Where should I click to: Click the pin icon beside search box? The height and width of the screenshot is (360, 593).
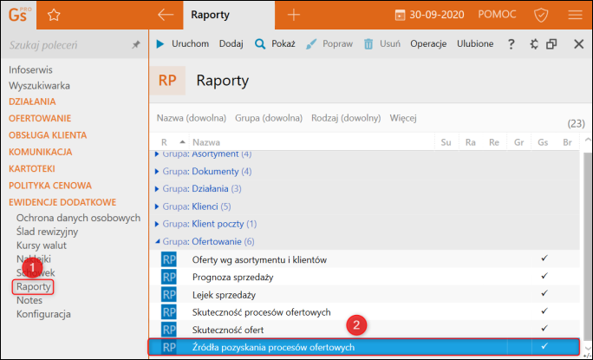[135, 44]
